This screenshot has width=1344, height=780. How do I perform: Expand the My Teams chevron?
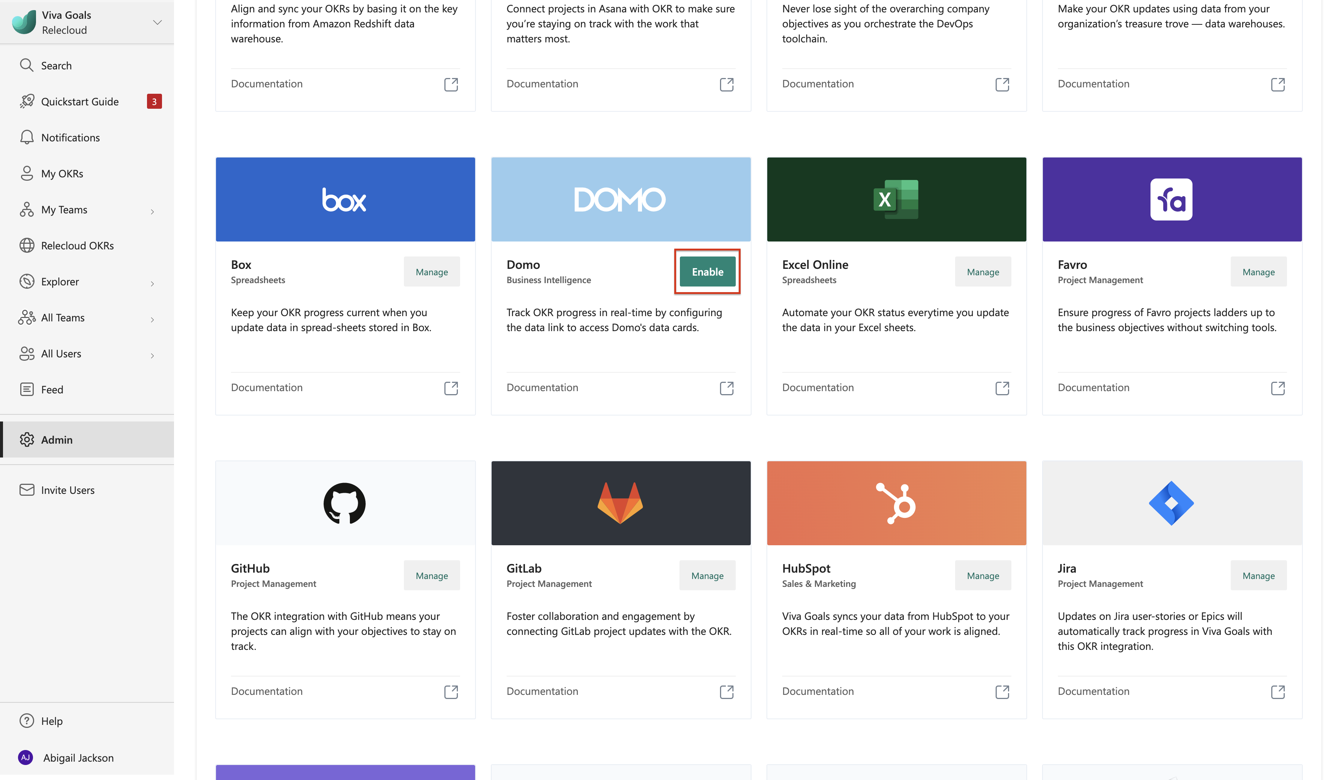point(153,212)
